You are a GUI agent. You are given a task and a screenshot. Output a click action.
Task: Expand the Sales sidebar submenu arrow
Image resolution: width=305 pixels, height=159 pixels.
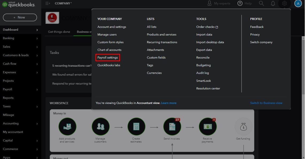click(x=37, y=47)
